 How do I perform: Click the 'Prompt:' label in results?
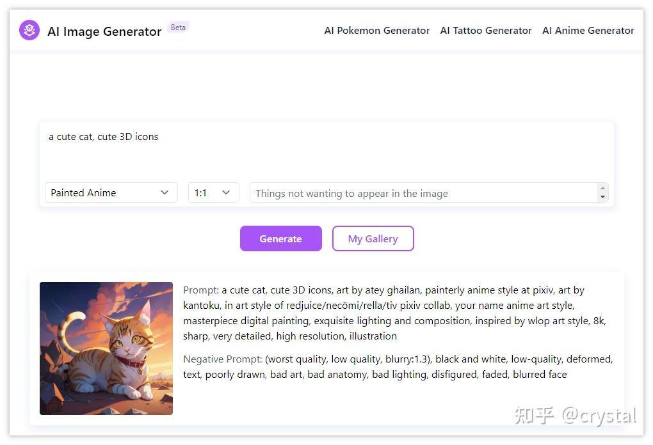click(201, 290)
